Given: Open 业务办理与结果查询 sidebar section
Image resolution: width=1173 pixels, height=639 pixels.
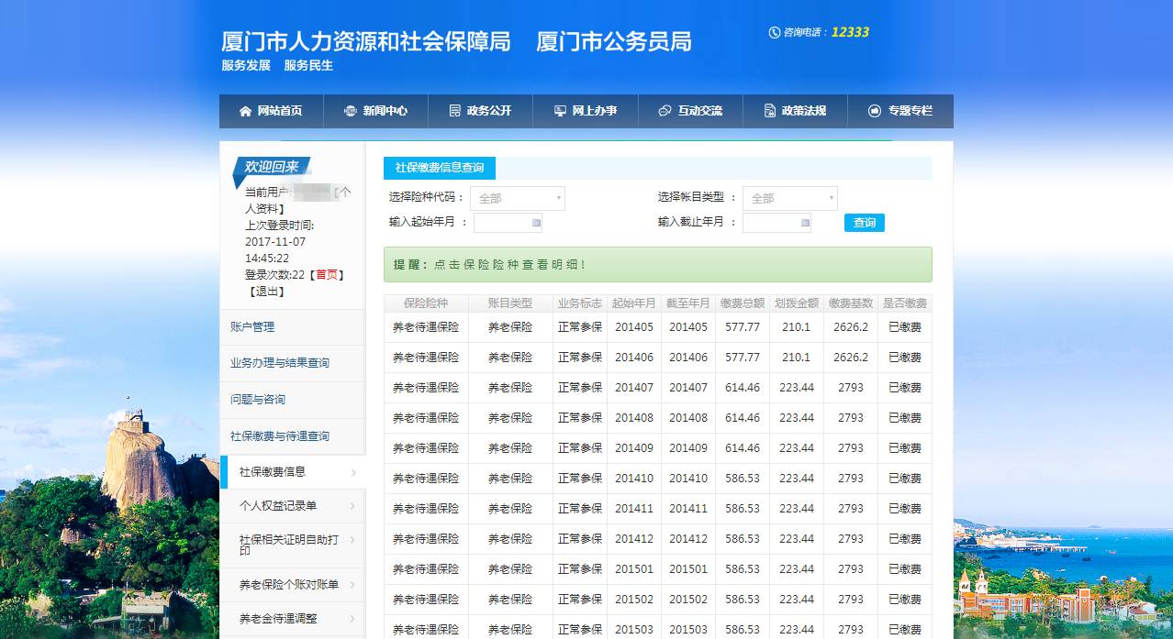Looking at the screenshot, I should click(280, 363).
